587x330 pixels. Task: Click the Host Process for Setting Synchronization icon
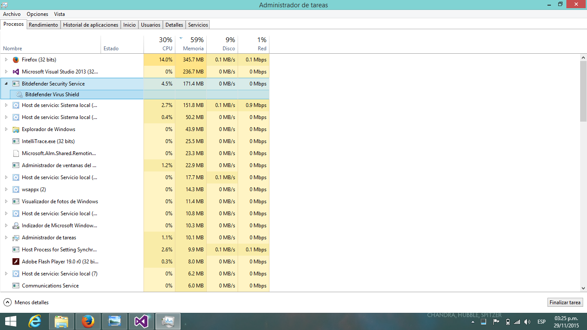point(16,250)
